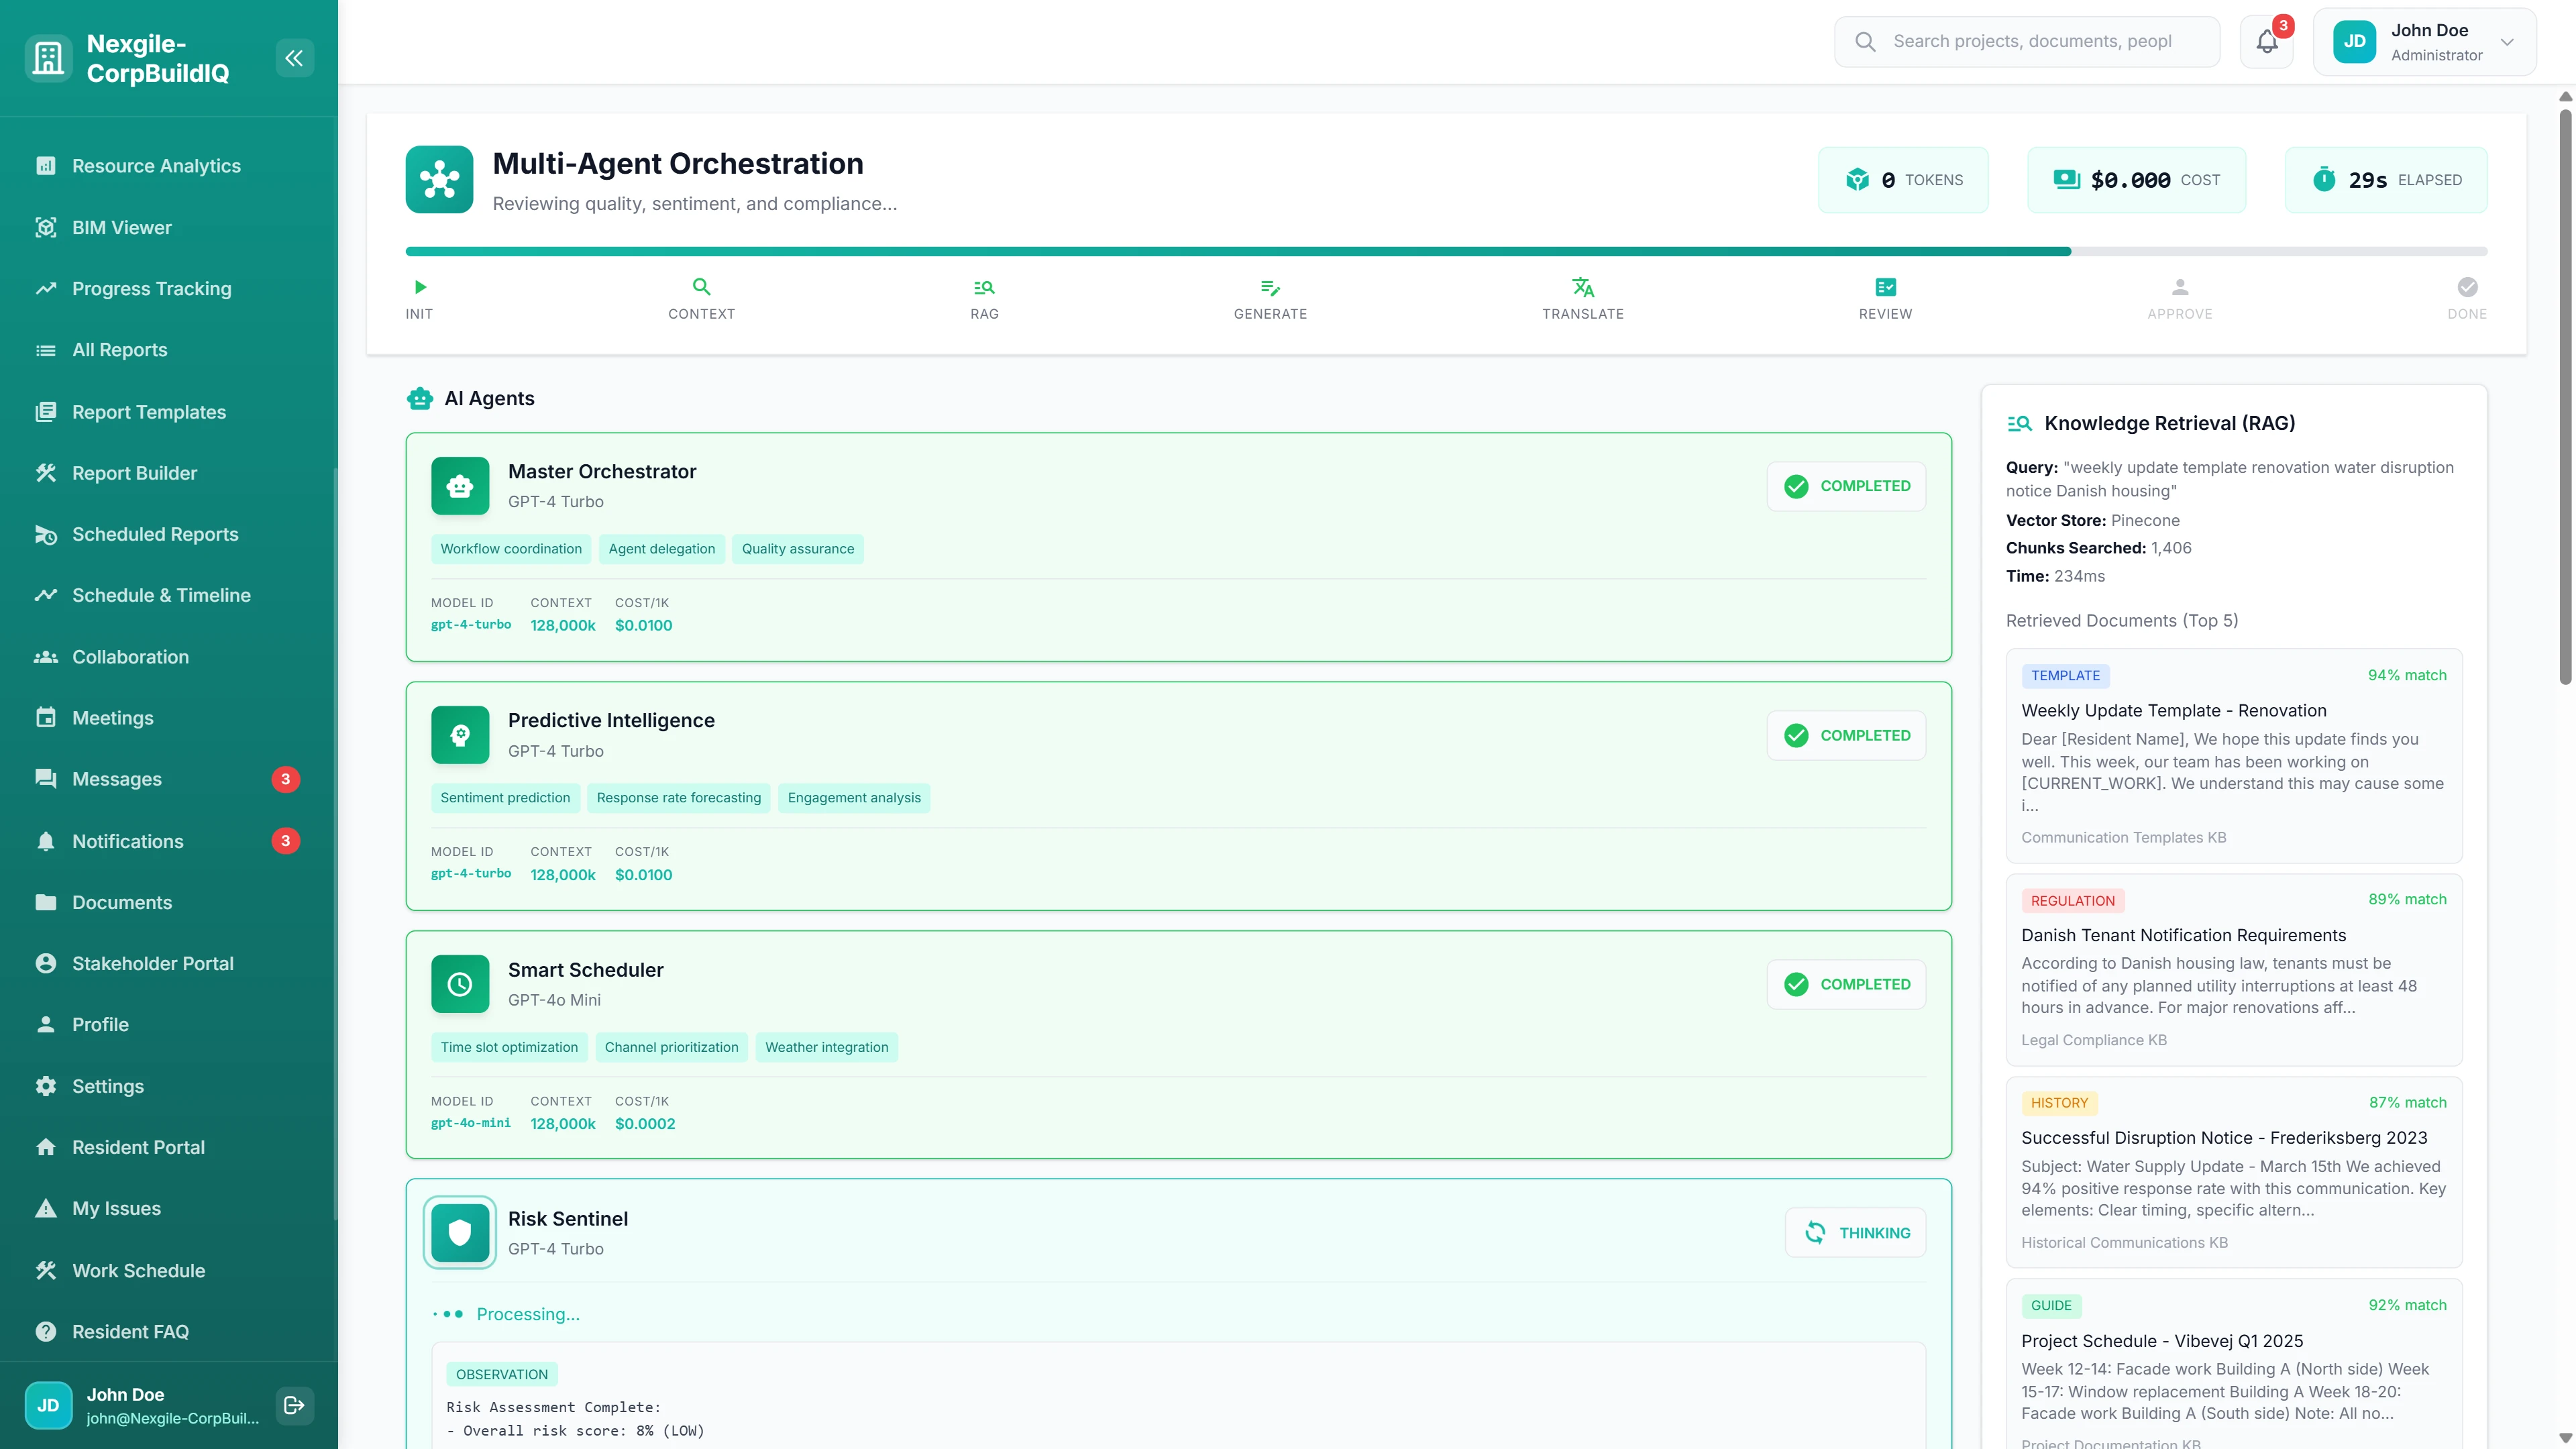
Task: View the notifications bell
Action: (x=2265, y=41)
